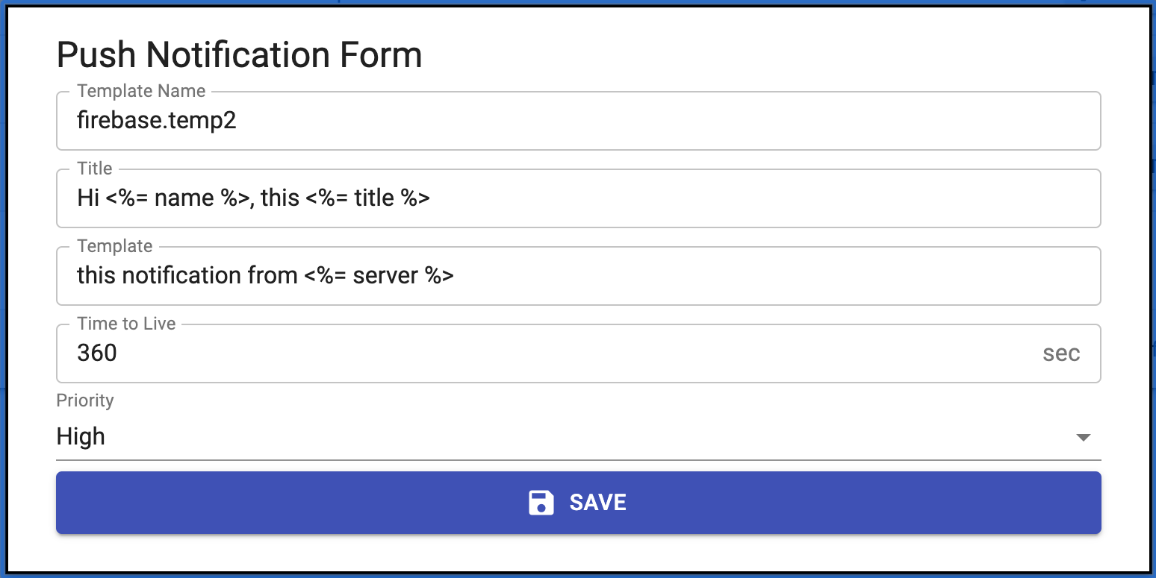Image resolution: width=1156 pixels, height=578 pixels.
Task: Click the floppy disk save icon
Action: point(541,503)
